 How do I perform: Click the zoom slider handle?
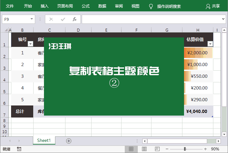(185, 149)
